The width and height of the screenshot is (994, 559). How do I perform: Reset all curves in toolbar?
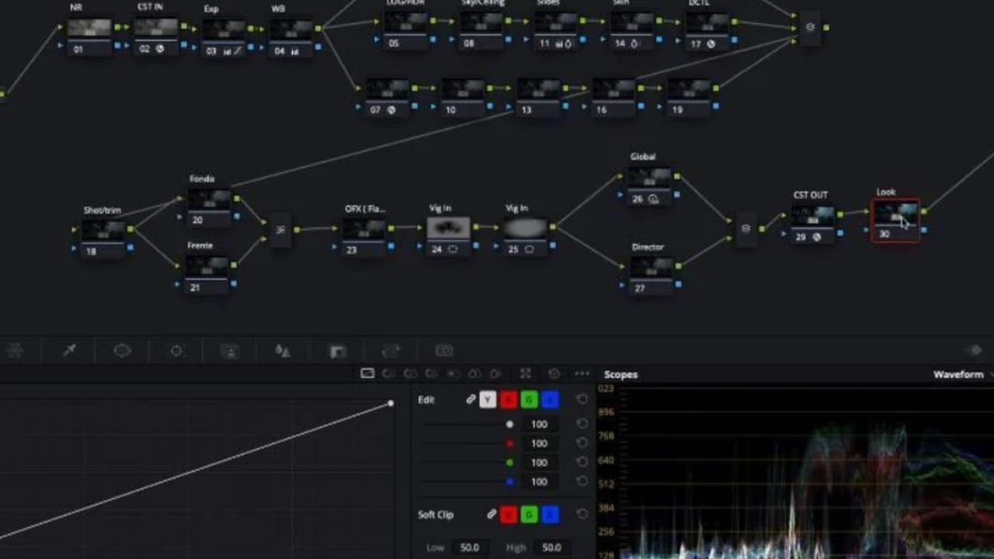point(554,373)
